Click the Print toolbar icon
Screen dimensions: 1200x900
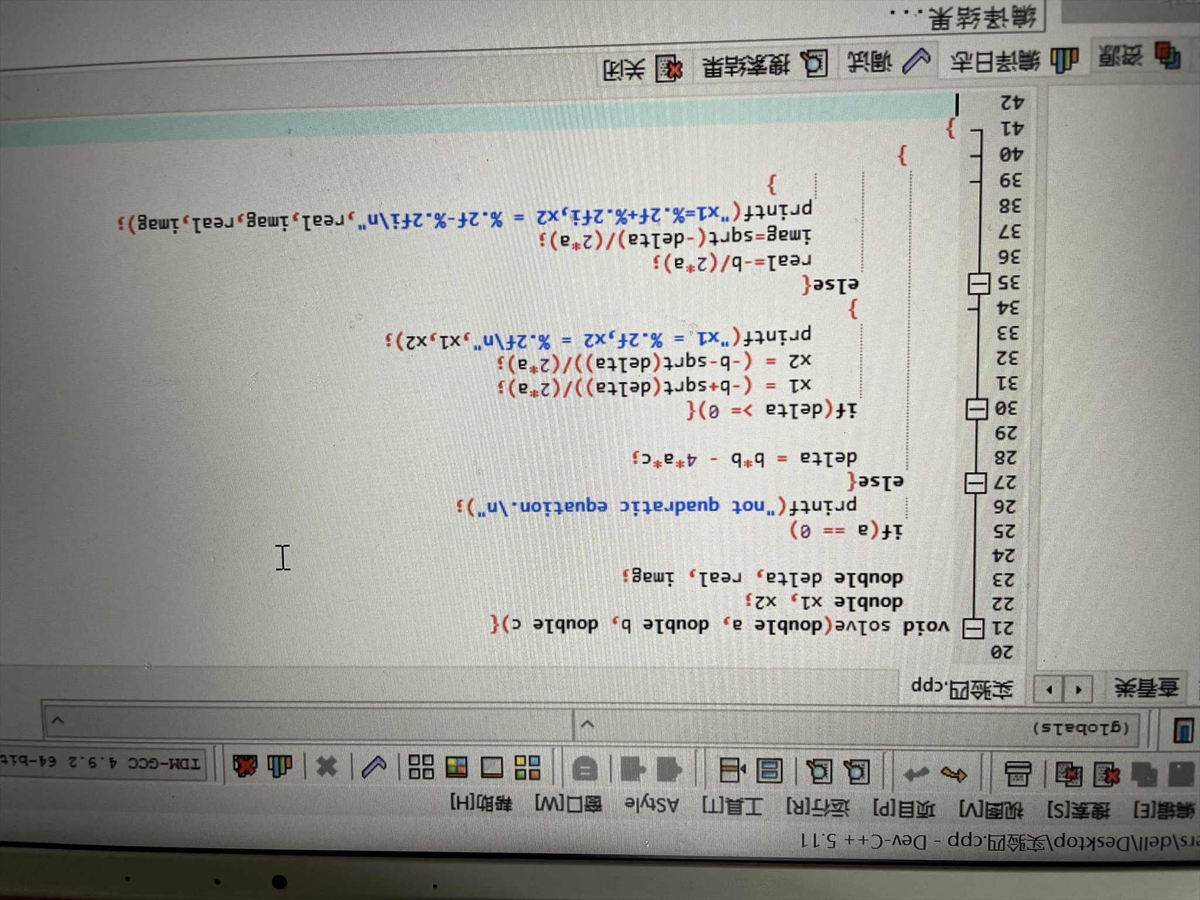(1018, 774)
